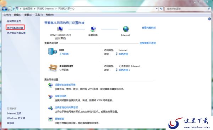Open the 本地连接 connection link
The image size is (213, 130).
coord(123,54)
